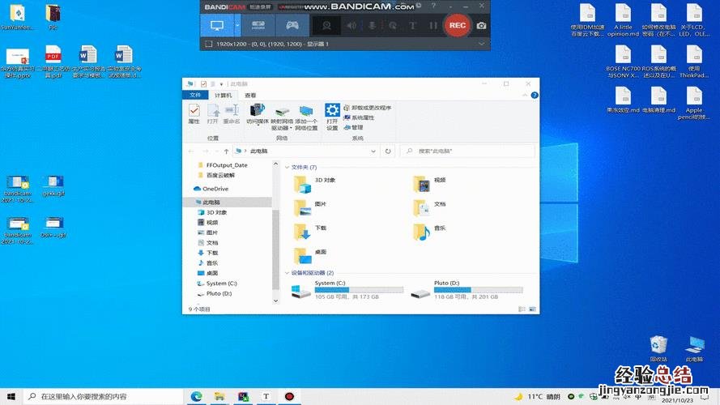Switch to the 计算机 ribbon tab
This screenshot has width=720, height=405.
224,95
